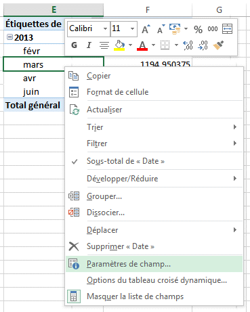Expand Trier submenu arrow
The image size is (250, 312).
tap(235, 127)
